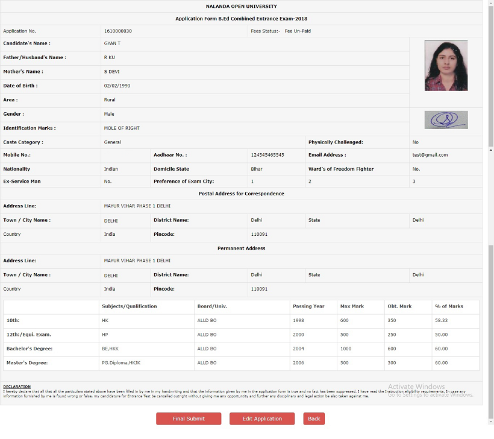
Task: Click the application number 1610000030
Action: [x=117, y=31]
